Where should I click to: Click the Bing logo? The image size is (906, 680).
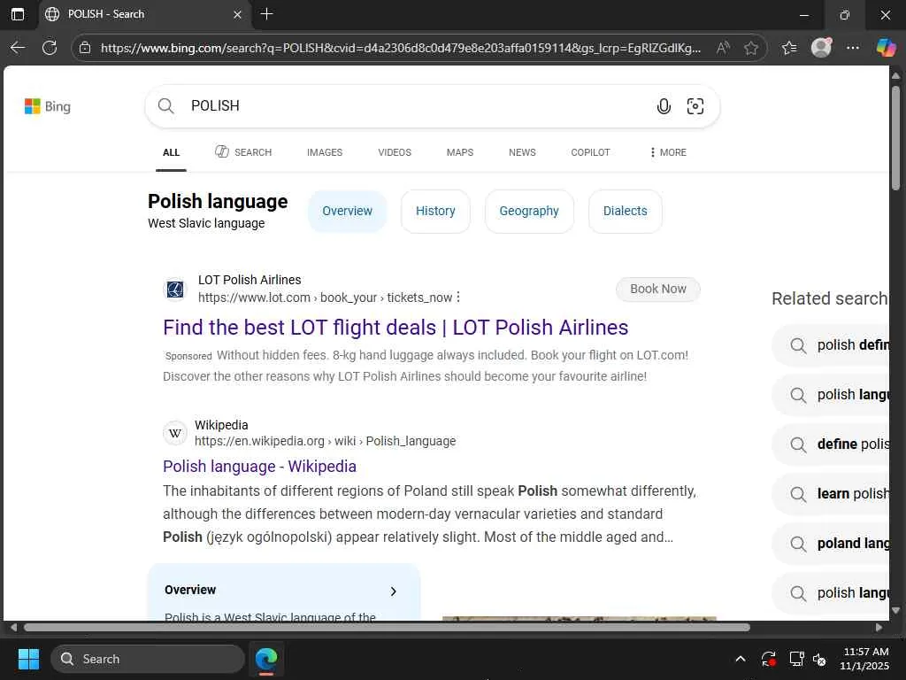click(x=48, y=106)
